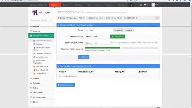192x108 pixels.
Task: Click the Почта Catch All icon
Action: coord(34,70)
